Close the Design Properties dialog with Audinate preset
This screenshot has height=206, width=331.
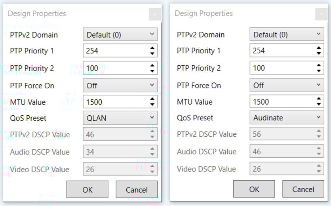[321, 14]
